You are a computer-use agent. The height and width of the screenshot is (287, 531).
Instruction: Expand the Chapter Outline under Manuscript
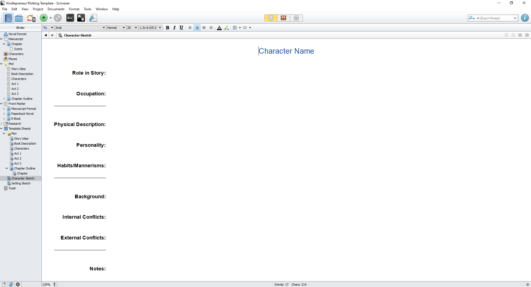tap(4, 99)
